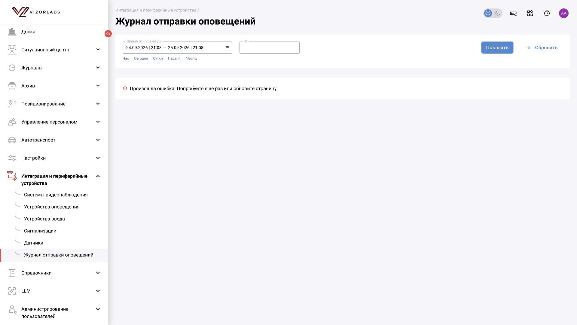Expand the Архив chevron
The image size is (577, 325).
[98, 86]
